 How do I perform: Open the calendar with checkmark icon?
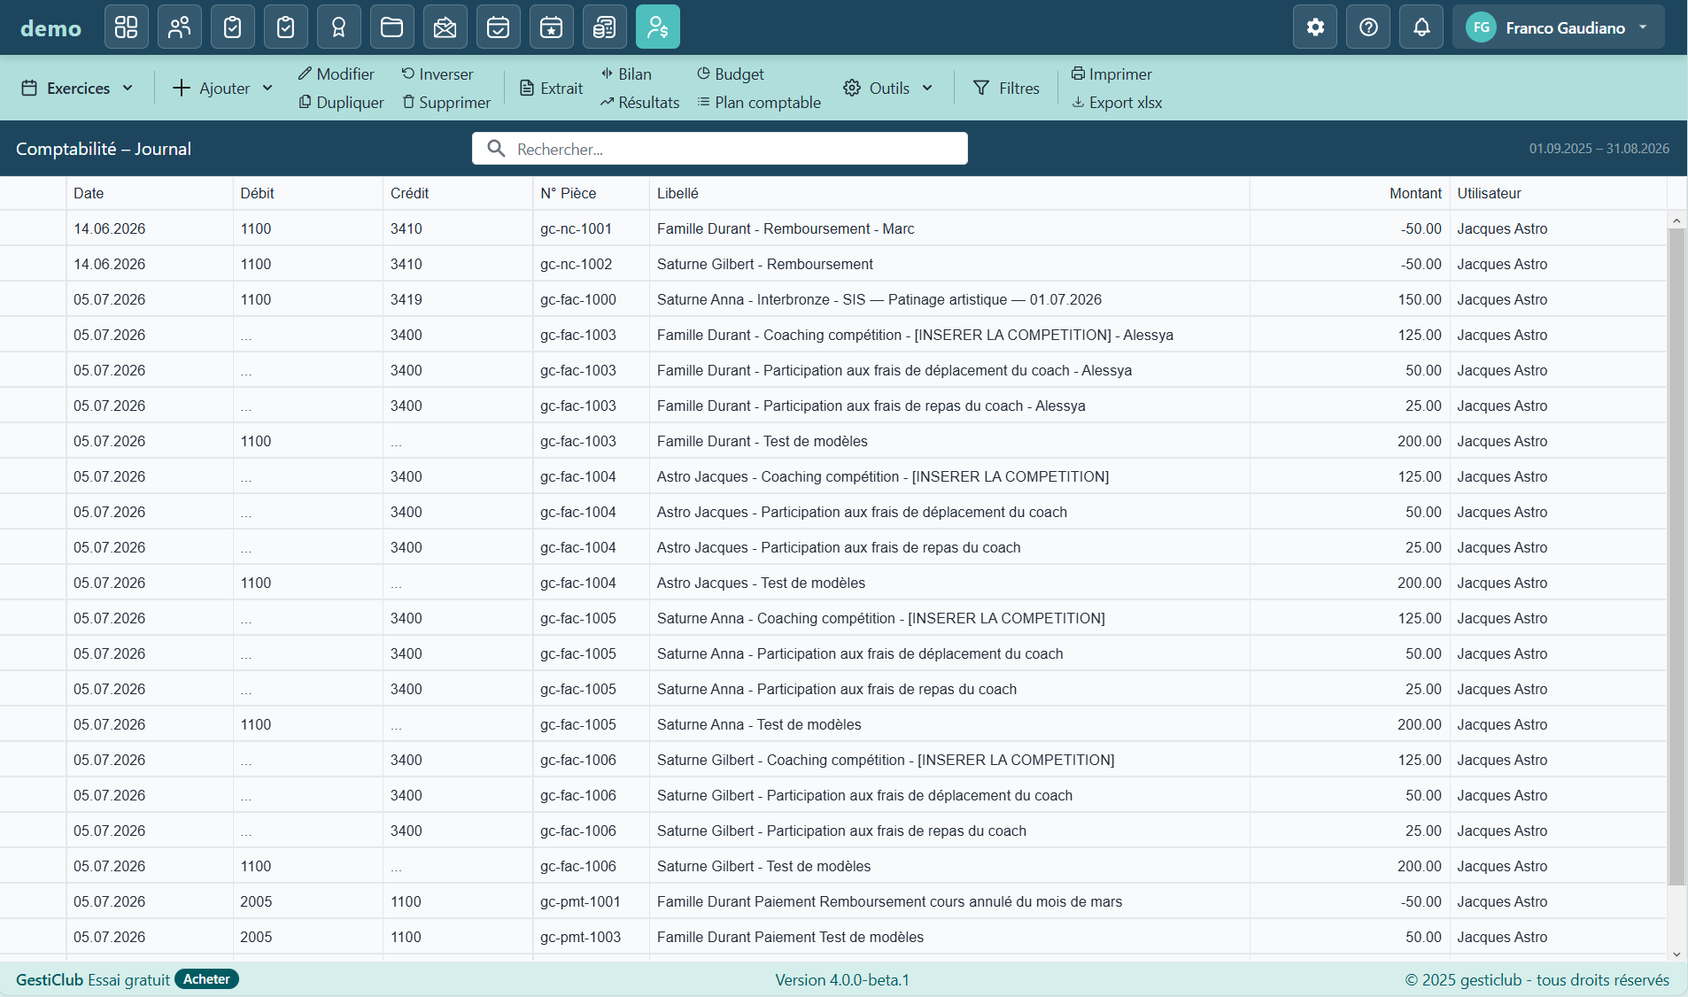coord(499,27)
